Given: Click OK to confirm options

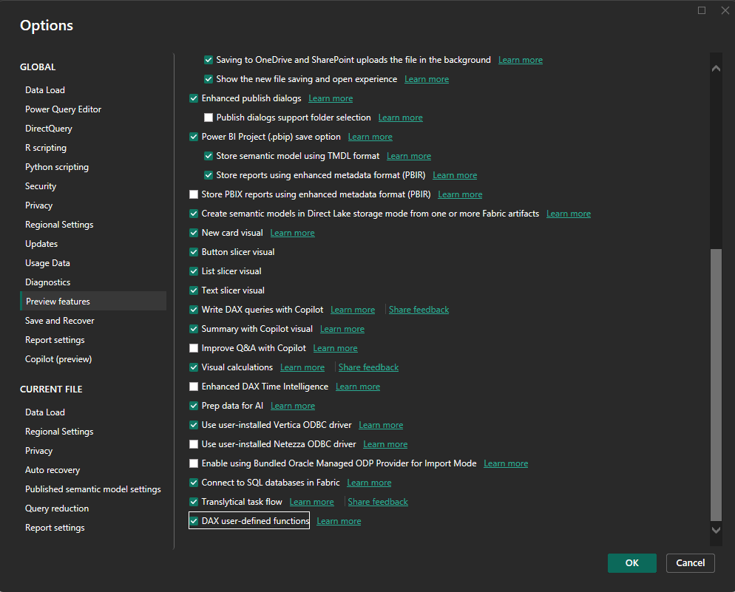Looking at the screenshot, I should (631, 562).
